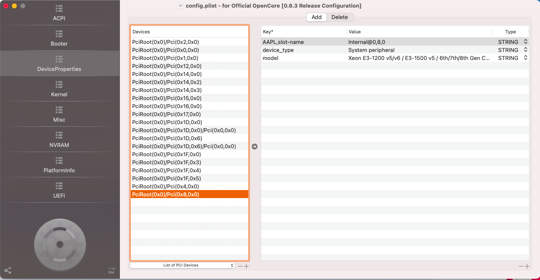Sort by the Type column header
540x280 pixels.
click(x=510, y=32)
